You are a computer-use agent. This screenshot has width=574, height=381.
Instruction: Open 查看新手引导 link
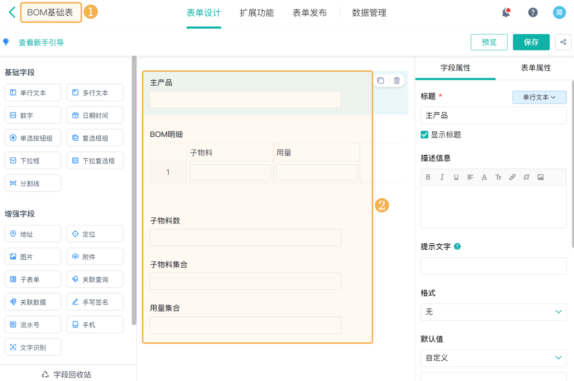tap(41, 43)
